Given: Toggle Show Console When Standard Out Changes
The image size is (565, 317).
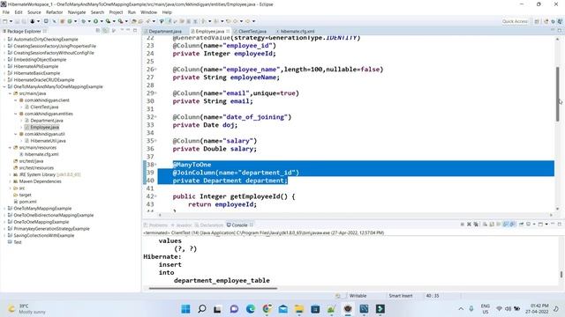Looking at the screenshot, I should (x=505, y=225).
